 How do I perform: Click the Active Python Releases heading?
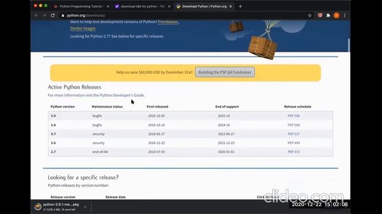point(74,87)
